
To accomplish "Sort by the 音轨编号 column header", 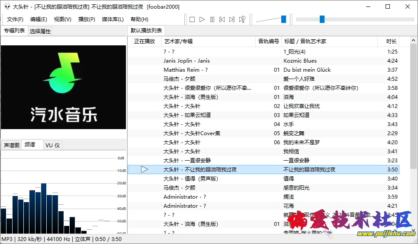I will pos(268,41).
